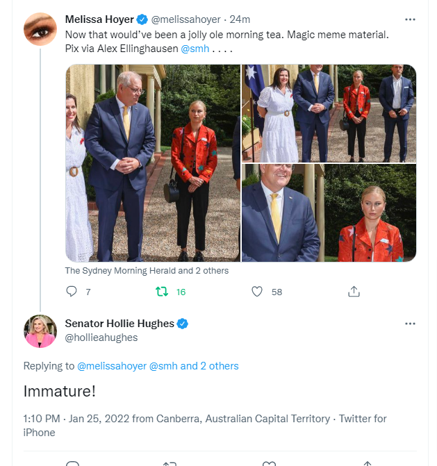Open more options menu for Melissa Hoyer's tweet
This screenshot has height=466, width=437.
point(410,19)
